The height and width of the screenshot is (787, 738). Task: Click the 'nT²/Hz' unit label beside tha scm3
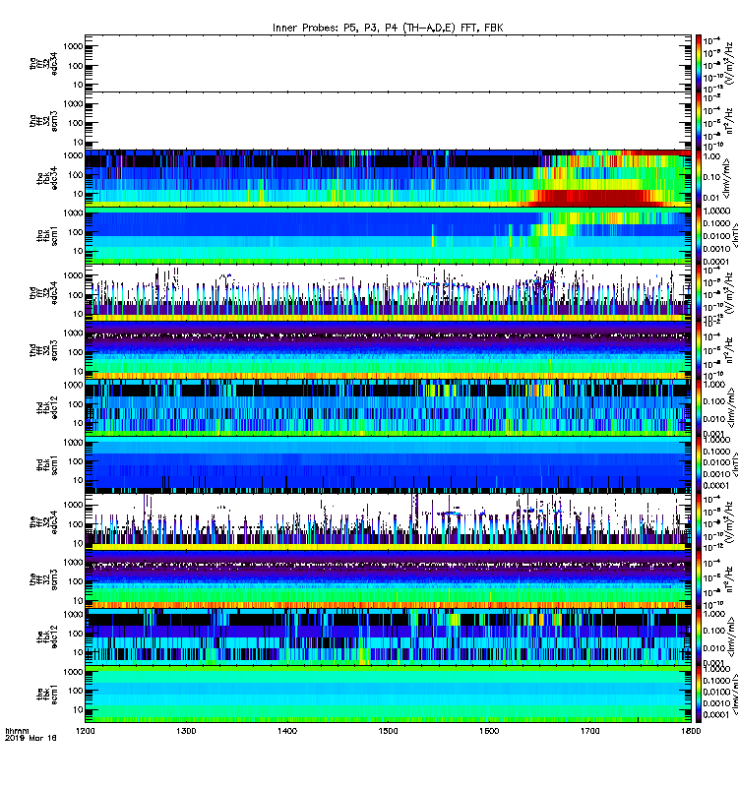(x=728, y=121)
